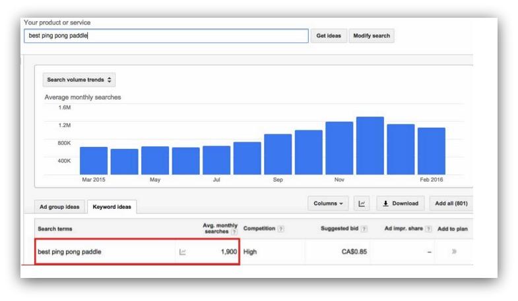Click the tallest bar, right of Nov
This screenshot has height=301, width=518.
coord(370,146)
